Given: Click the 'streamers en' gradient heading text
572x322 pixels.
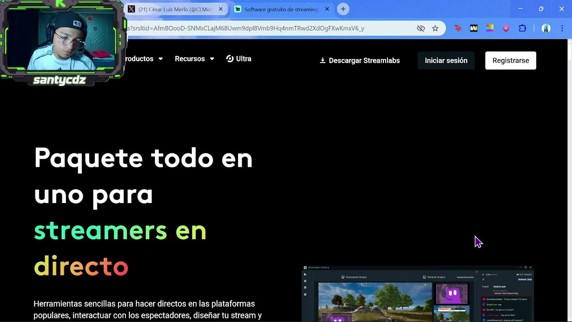Looking at the screenshot, I should pos(120,231).
